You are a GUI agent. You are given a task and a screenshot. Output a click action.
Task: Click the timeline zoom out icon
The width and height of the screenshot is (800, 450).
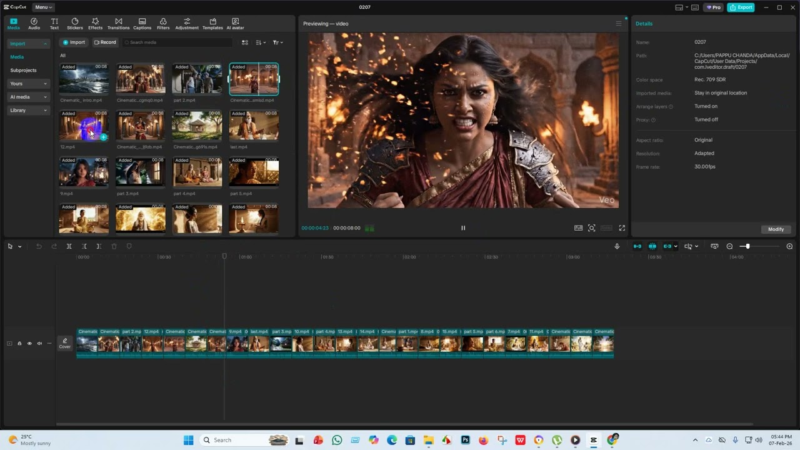click(x=729, y=247)
